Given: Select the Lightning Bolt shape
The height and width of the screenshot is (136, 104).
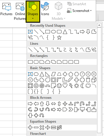Looking at the screenshot, I should [71, 86].
